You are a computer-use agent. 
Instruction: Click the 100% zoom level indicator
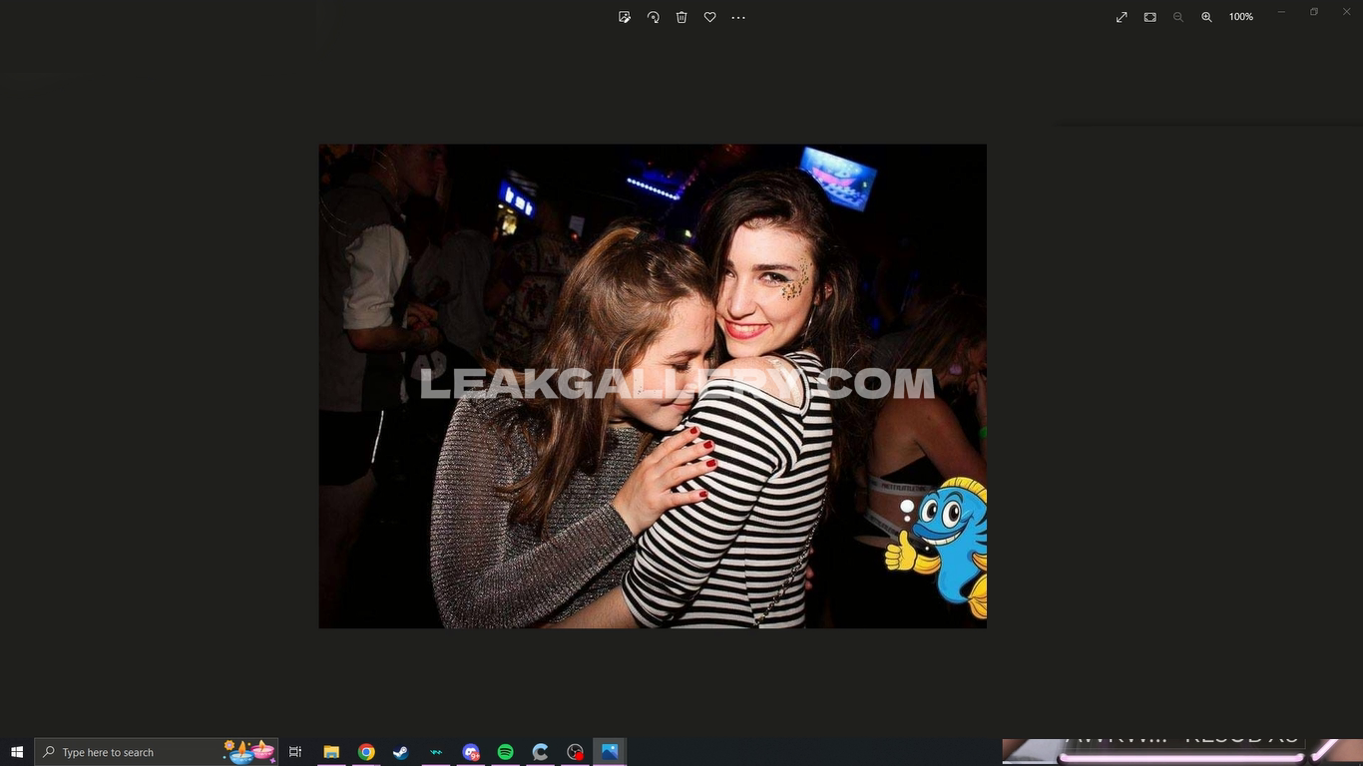coord(1240,17)
